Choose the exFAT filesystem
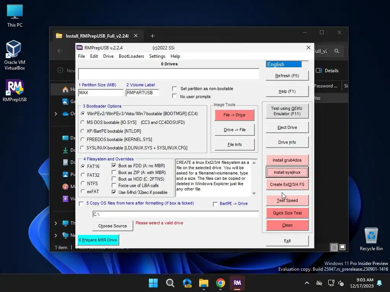The width and height of the screenshot is (390, 292). click(83, 192)
